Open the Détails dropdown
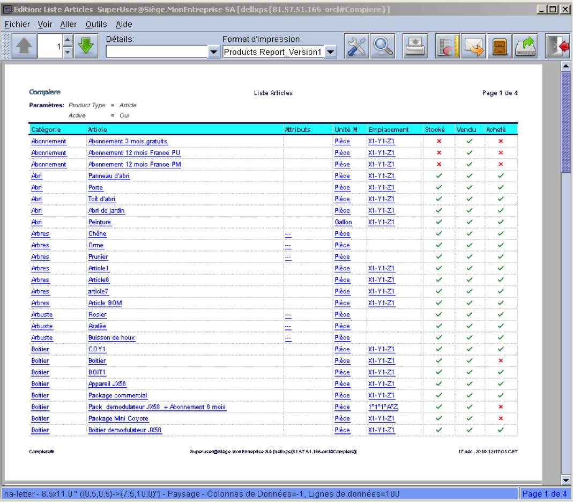The image size is (573, 502). click(x=214, y=52)
